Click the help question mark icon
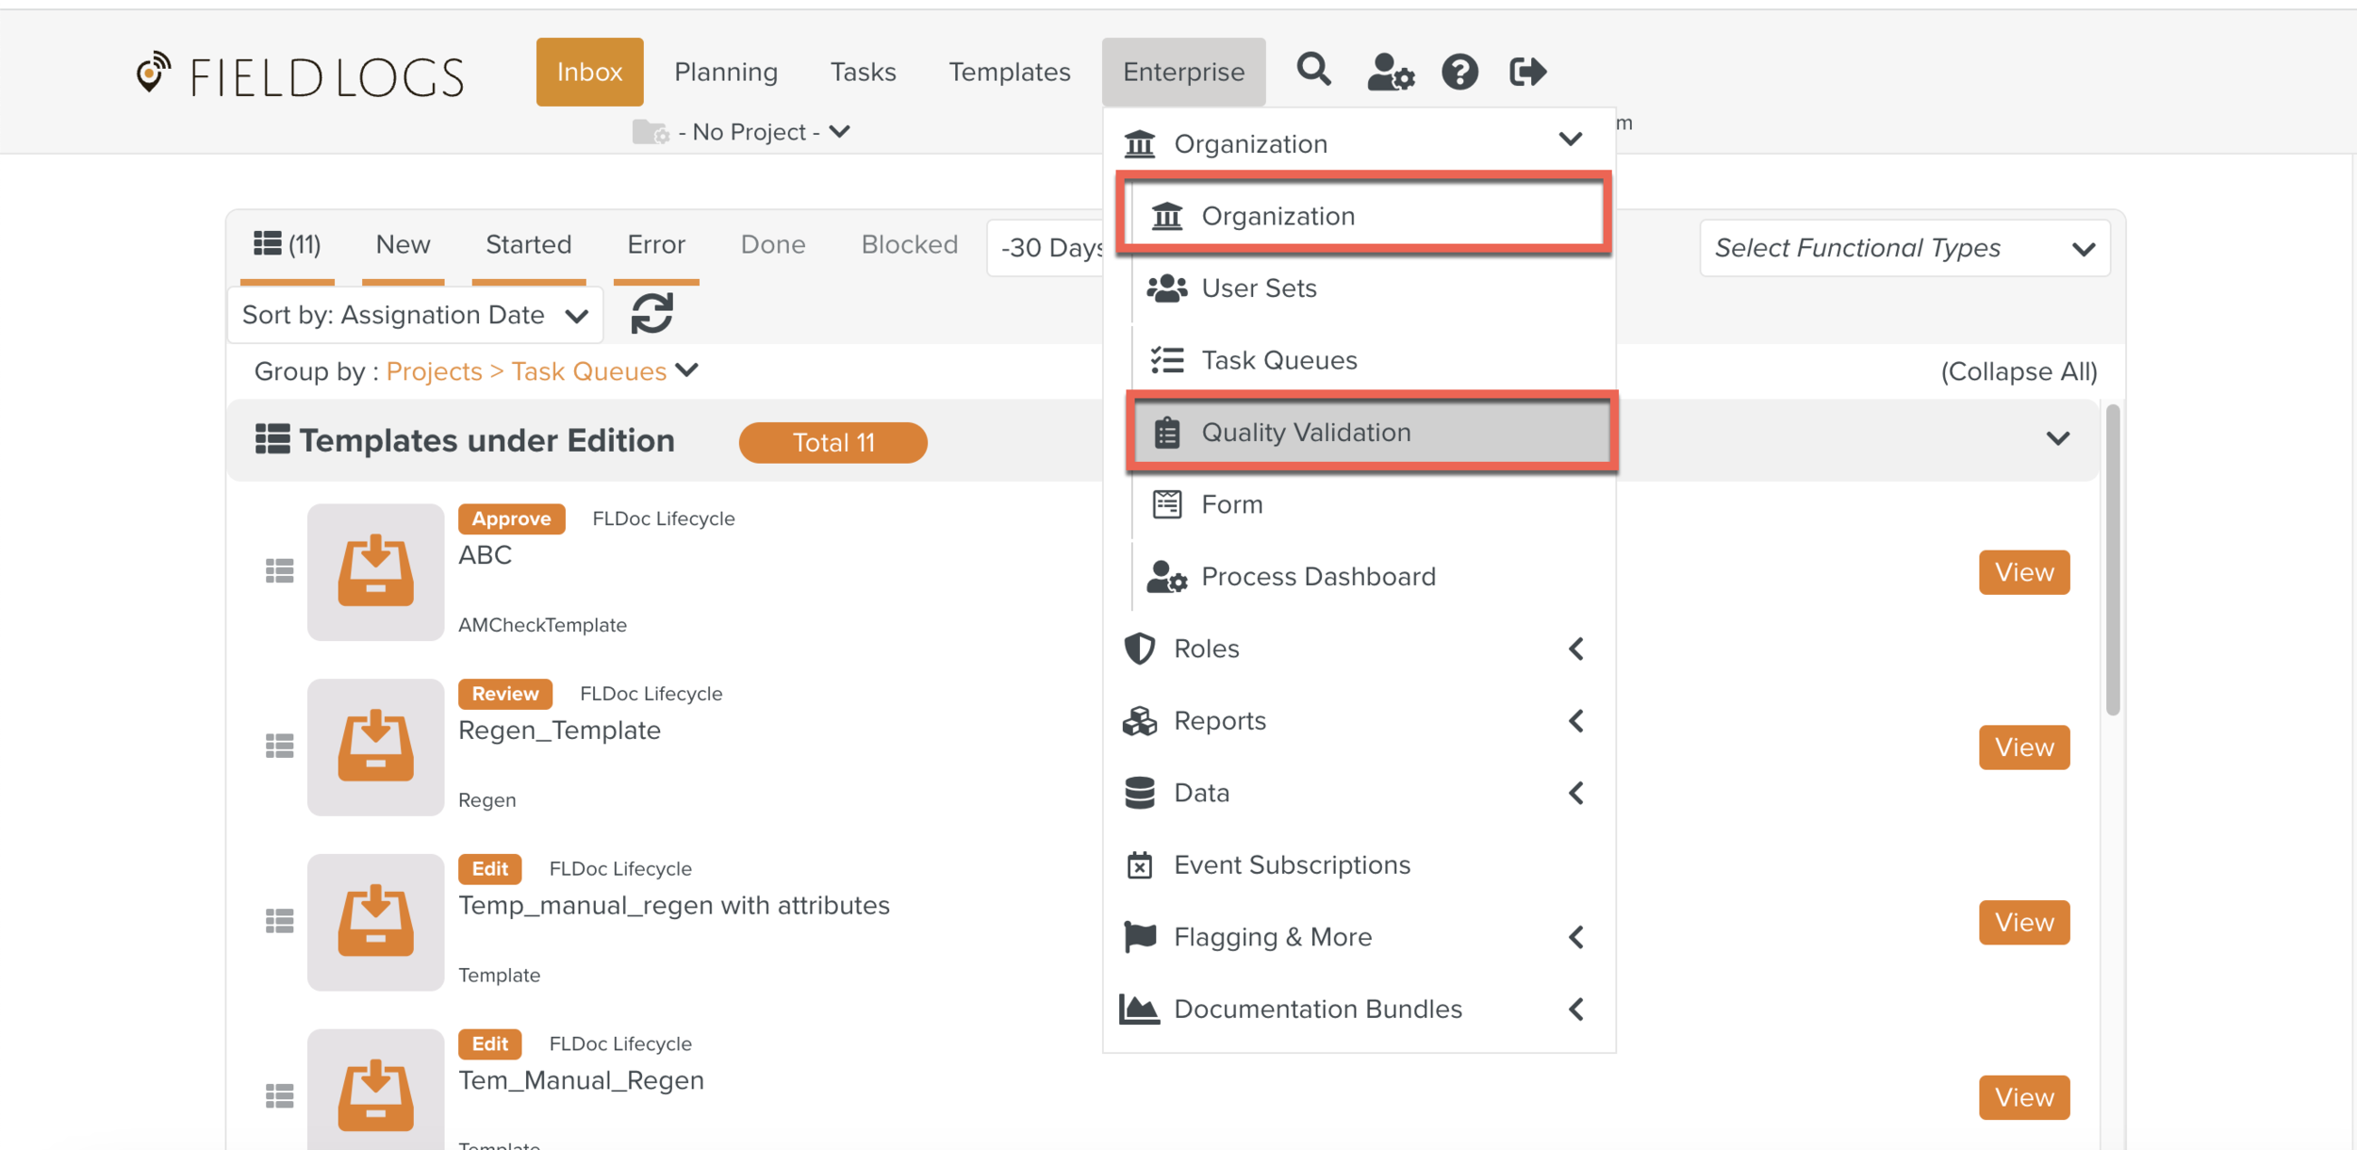2357x1150 pixels. coord(1459,72)
